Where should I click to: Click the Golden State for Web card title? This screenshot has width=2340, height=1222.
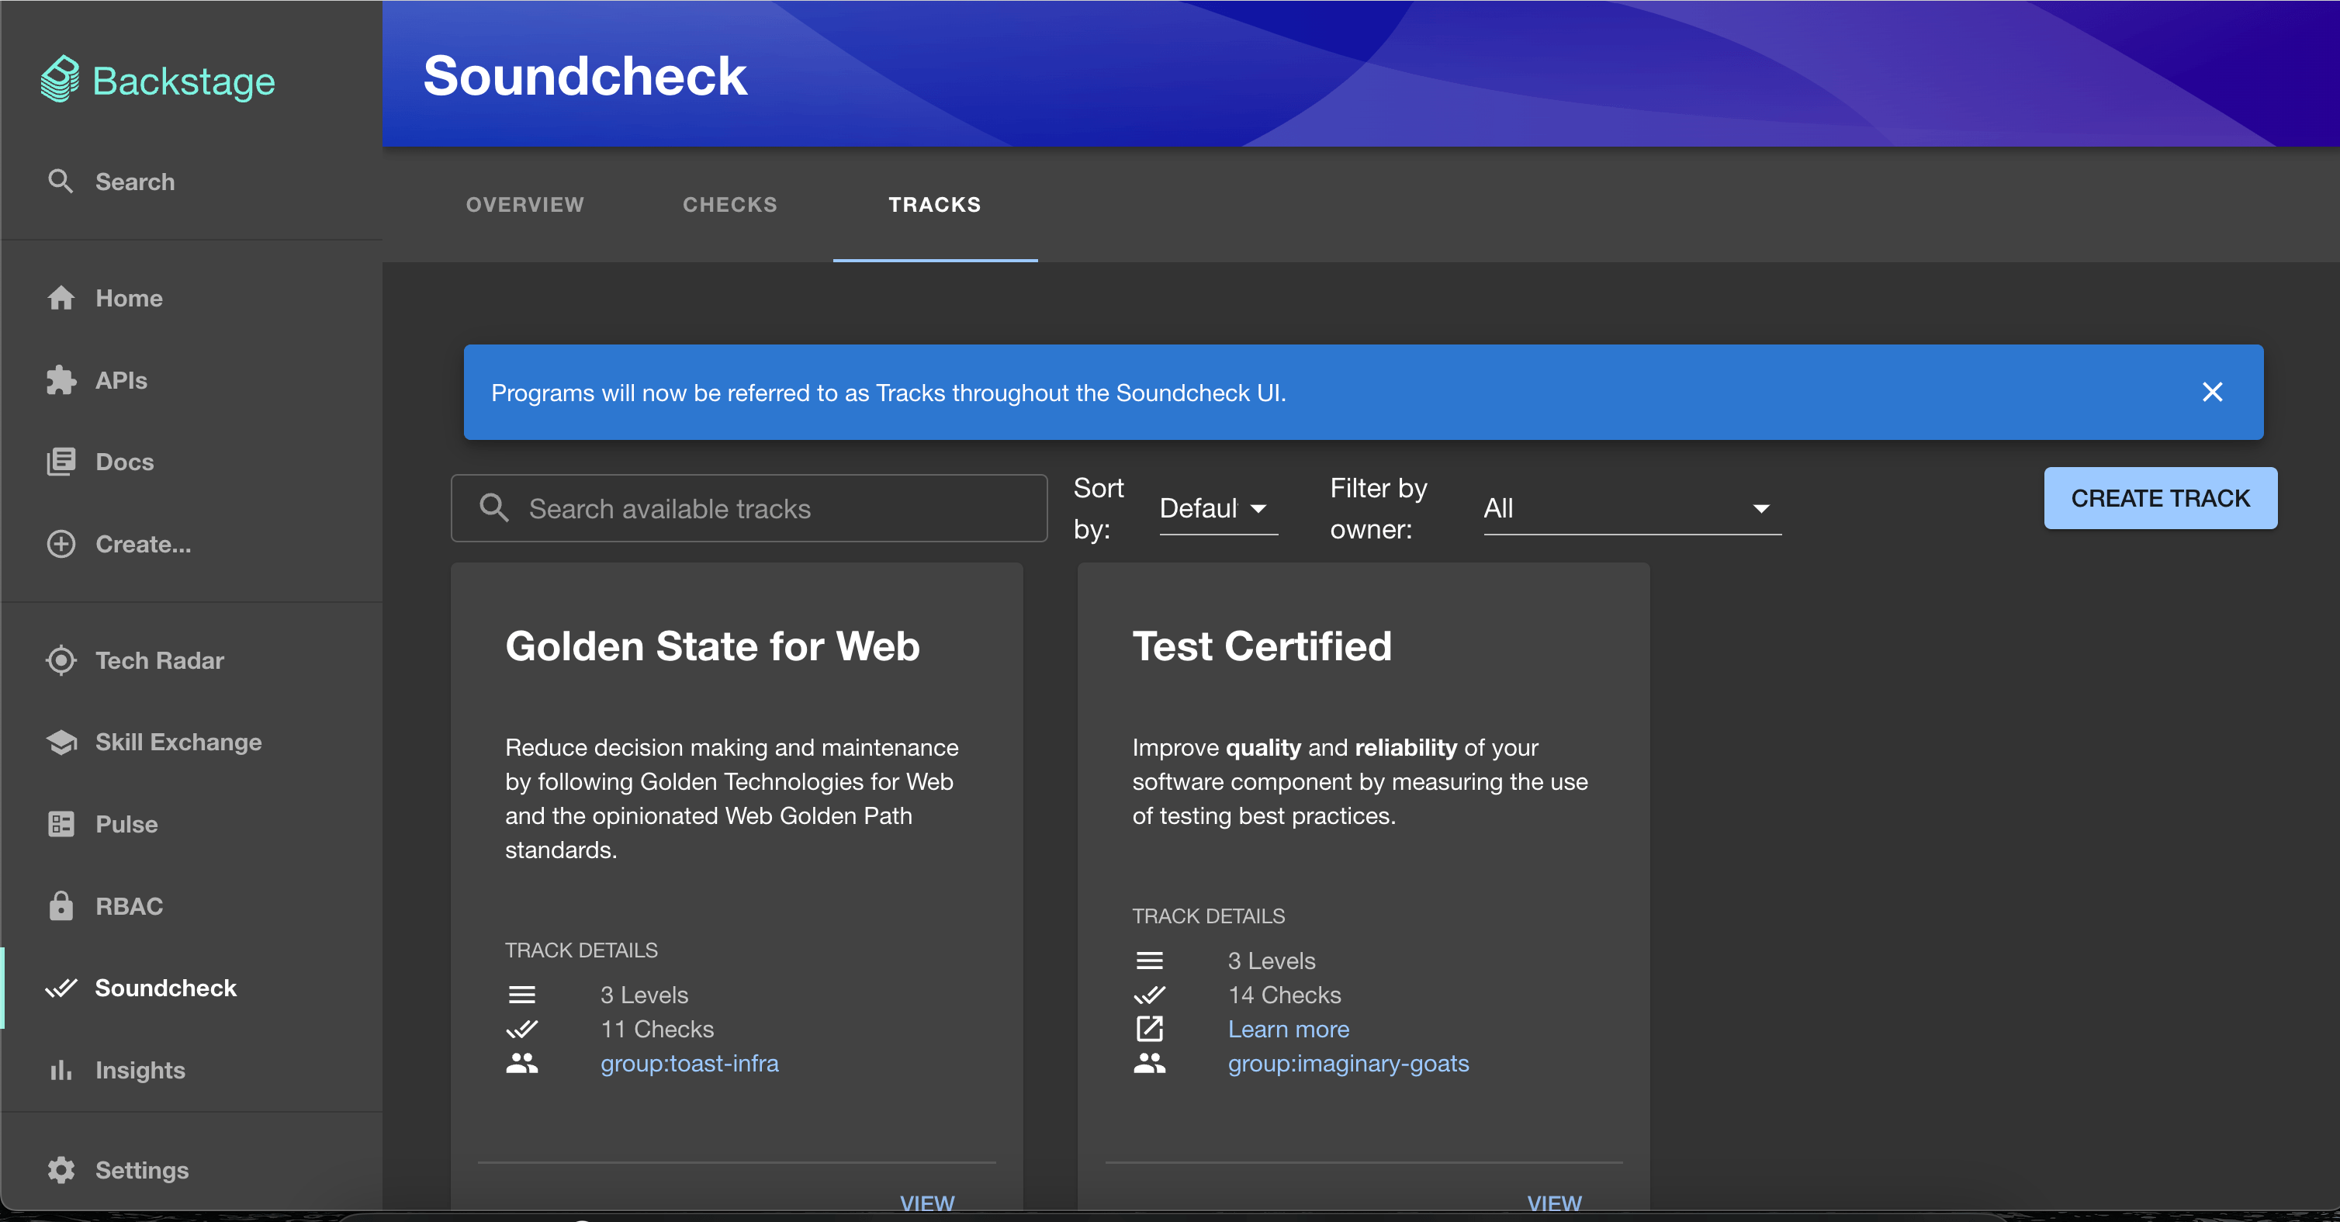(x=712, y=646)
